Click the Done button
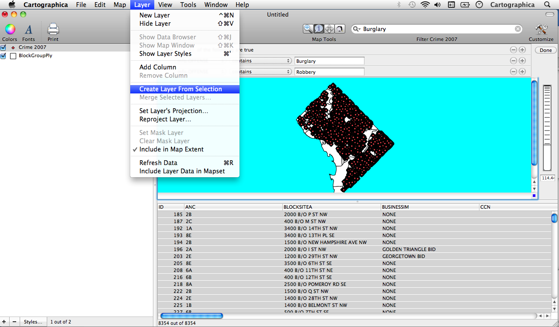The height and width of the screenshot is (327, 559). tap(545, 50)
